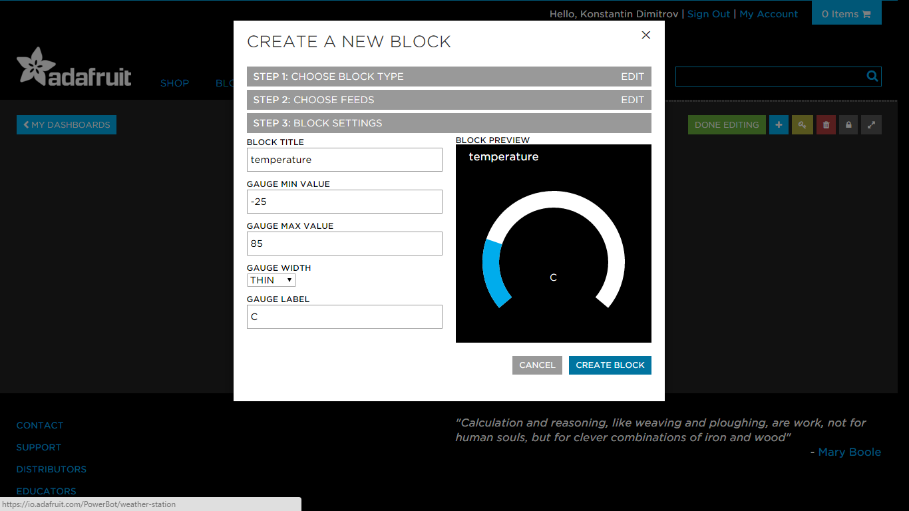Click inside the Gauge Min Value field
Screen dimensions: 909x511
point(344,202)
